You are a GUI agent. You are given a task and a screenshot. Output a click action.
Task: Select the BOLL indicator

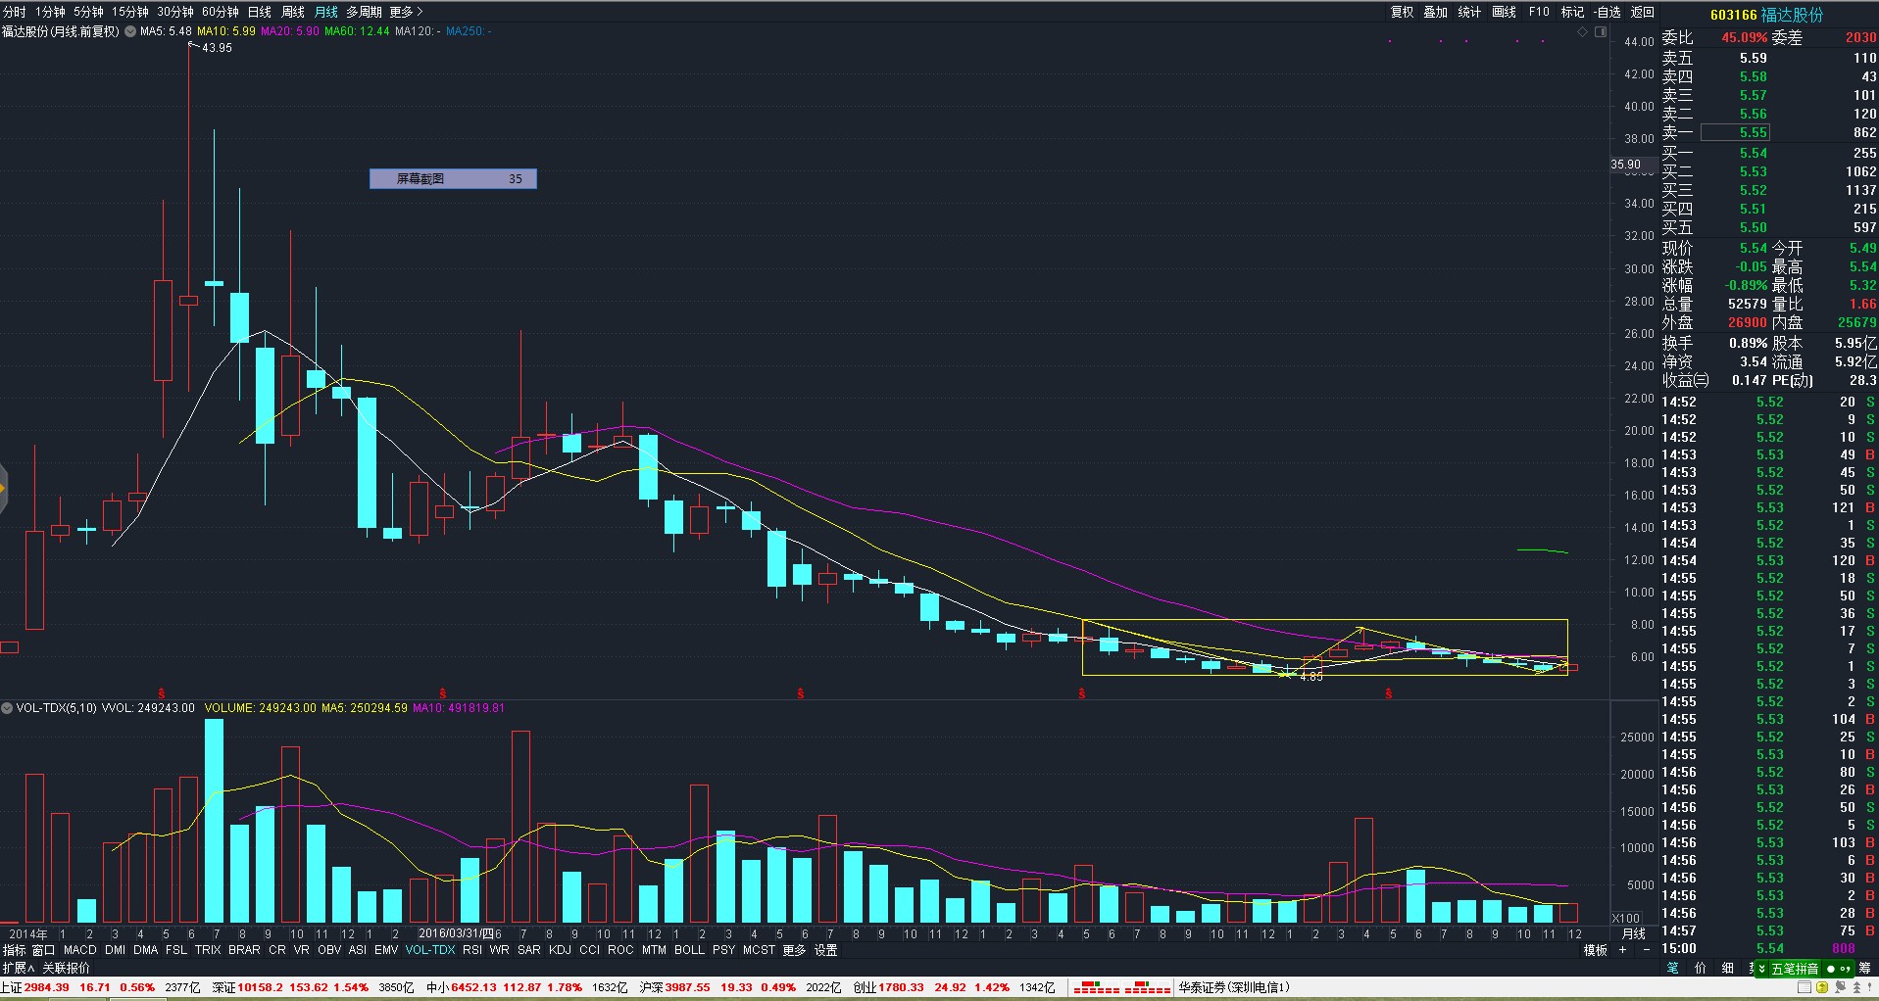pyautogui.click(x=690, y=950)
